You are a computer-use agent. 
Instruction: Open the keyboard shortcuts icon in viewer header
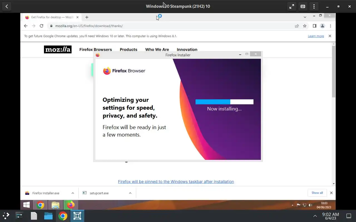coord(303,6)
